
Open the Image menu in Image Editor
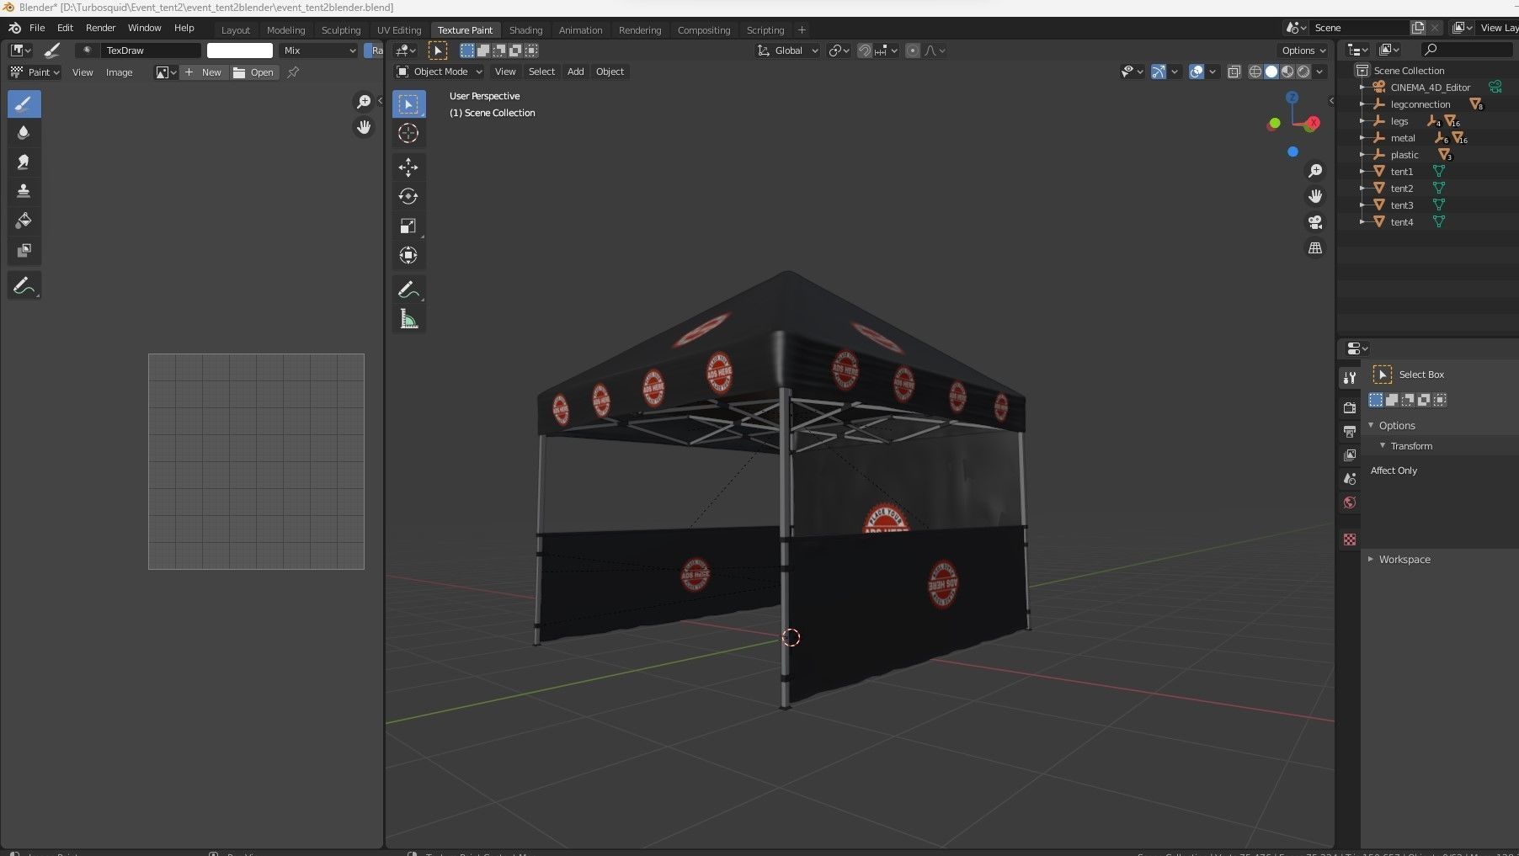(x=119, y=72)
